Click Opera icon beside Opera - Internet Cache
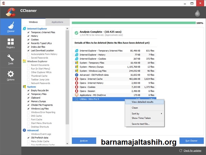 pyautogui.click(x=76, y=79)
